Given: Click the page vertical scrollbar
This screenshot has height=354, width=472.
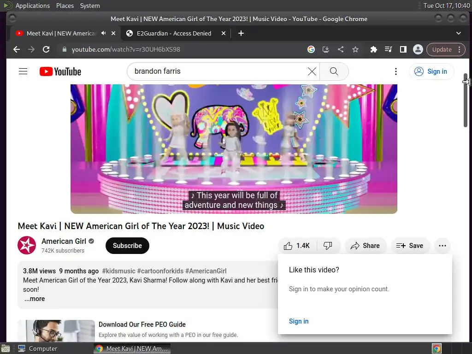Looking at the screenshot, I should click(466, 100).
